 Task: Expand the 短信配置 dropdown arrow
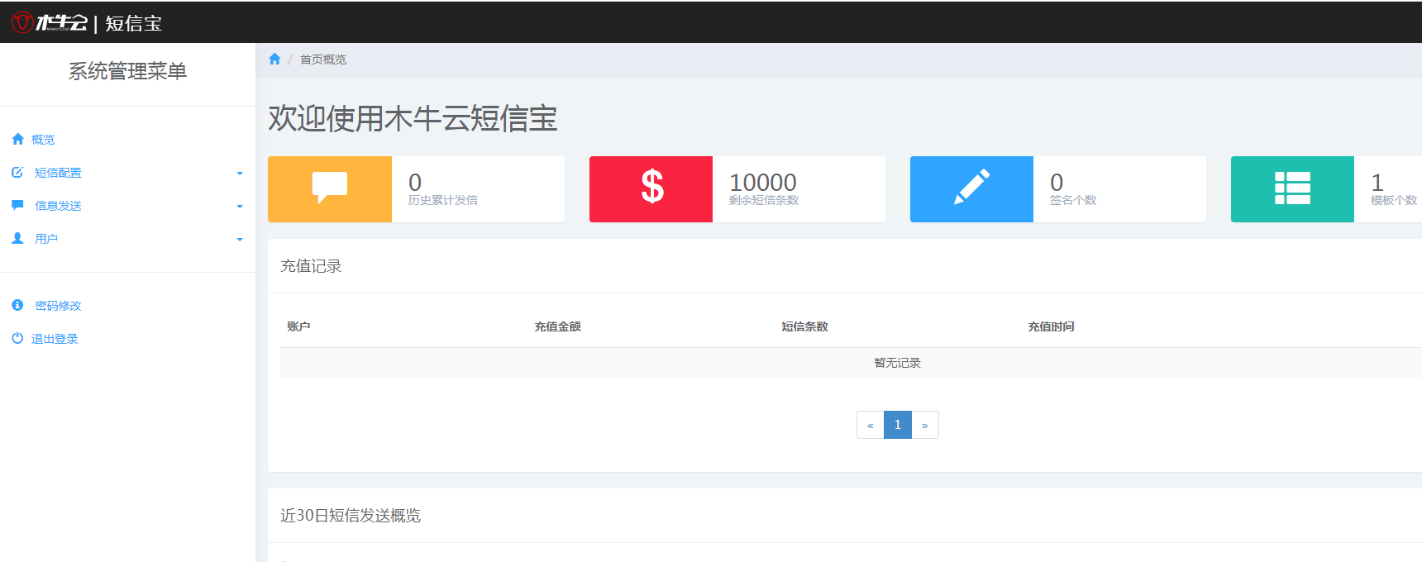point(240,174)
